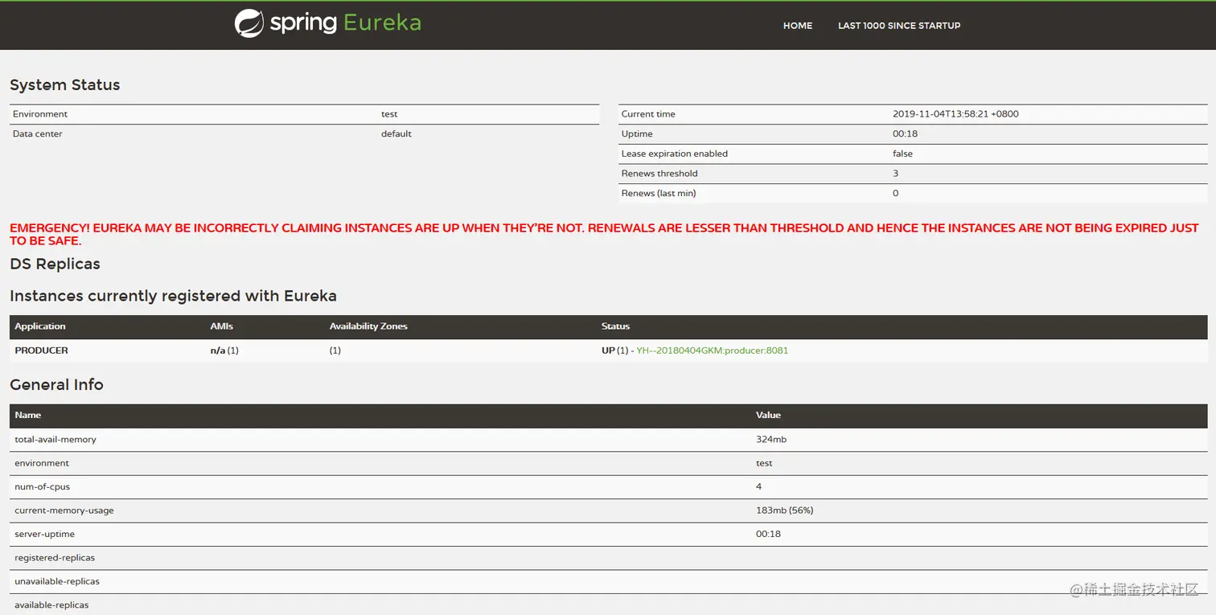Click the DS Replicas heading

pos(55,264)
